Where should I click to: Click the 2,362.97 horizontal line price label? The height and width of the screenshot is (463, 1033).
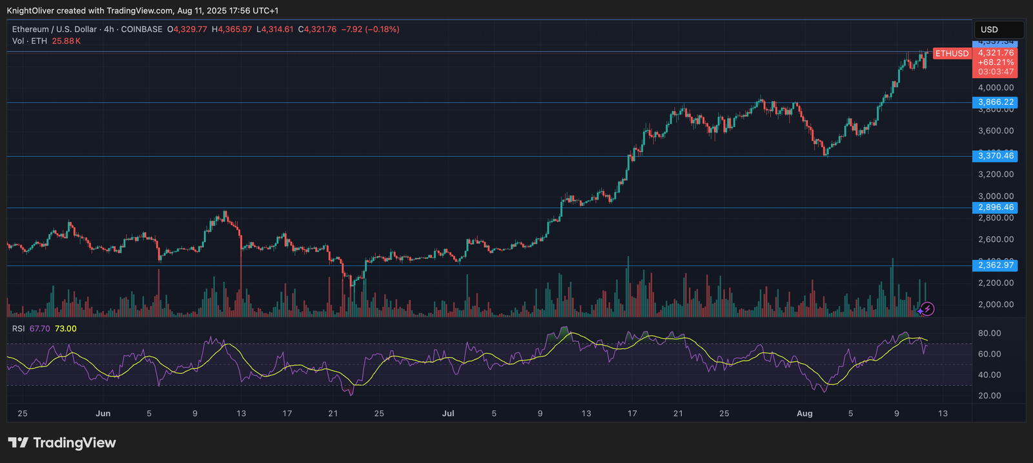pyautogui.click(x=995, y=265)
